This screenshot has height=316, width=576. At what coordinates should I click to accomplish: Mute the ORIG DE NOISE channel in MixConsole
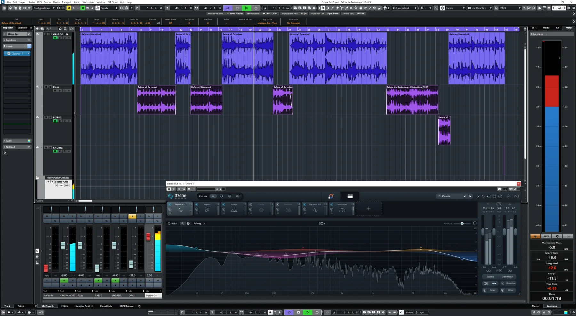click(x=63, y=216)
